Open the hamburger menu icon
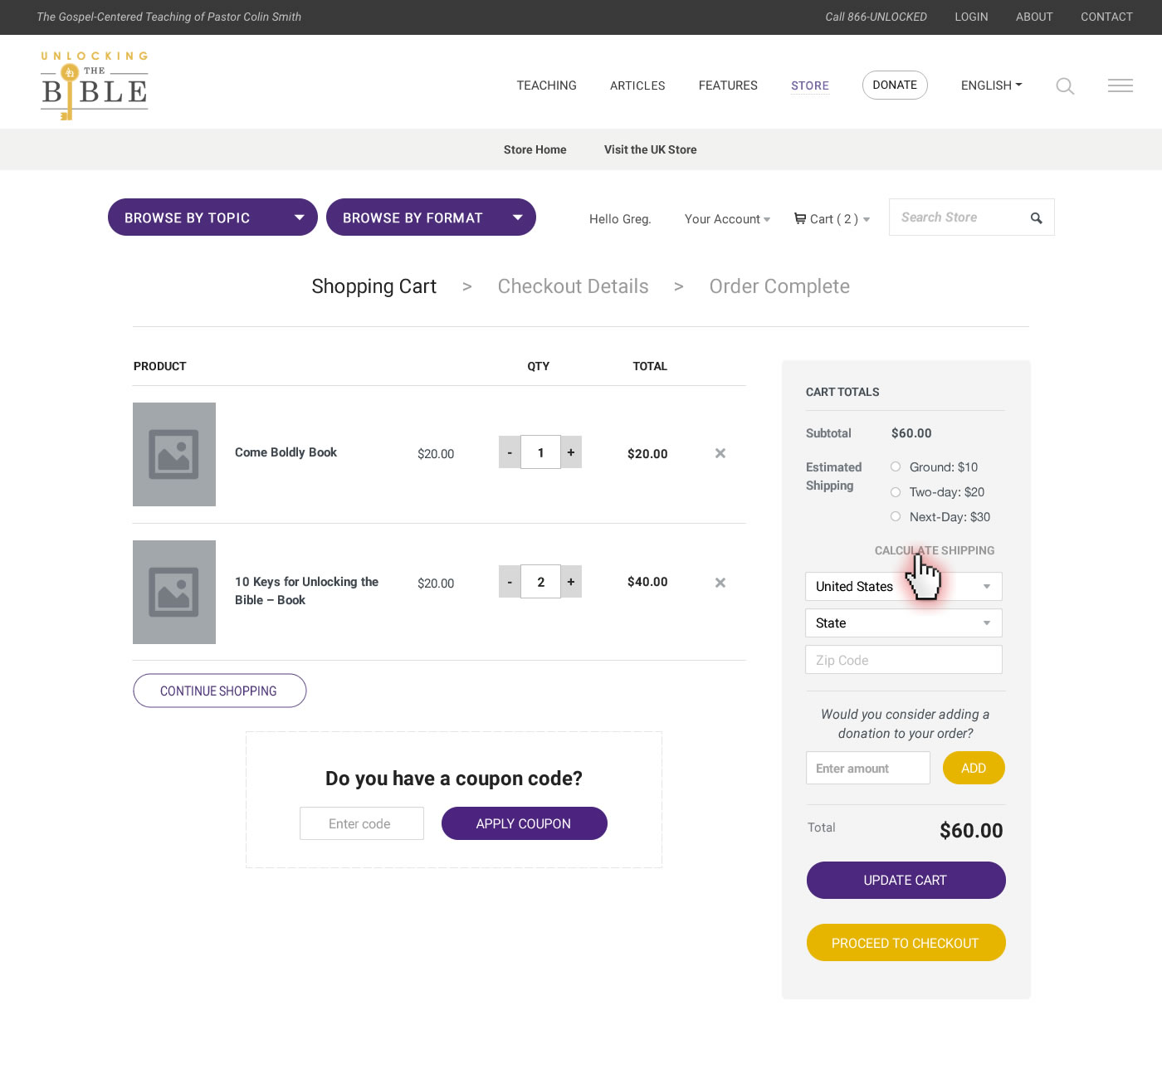 click(x=1120, y=85)
